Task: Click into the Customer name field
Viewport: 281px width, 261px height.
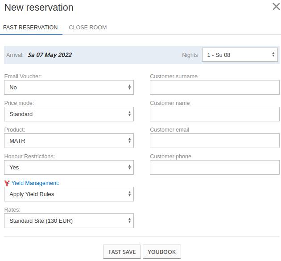Action: pyautogui.click(x=215, y=114)
